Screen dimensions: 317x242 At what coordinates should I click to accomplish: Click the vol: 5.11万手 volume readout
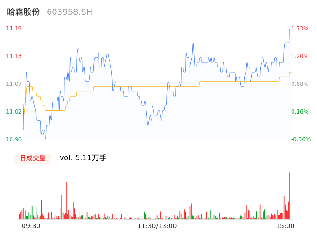point(83,158)
